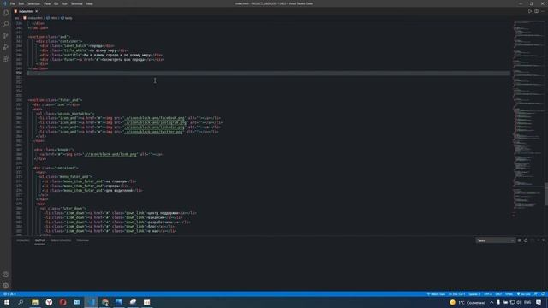548x308 pixels.
Task: Change the Spaces indentation setting
Action: (474, 294)
